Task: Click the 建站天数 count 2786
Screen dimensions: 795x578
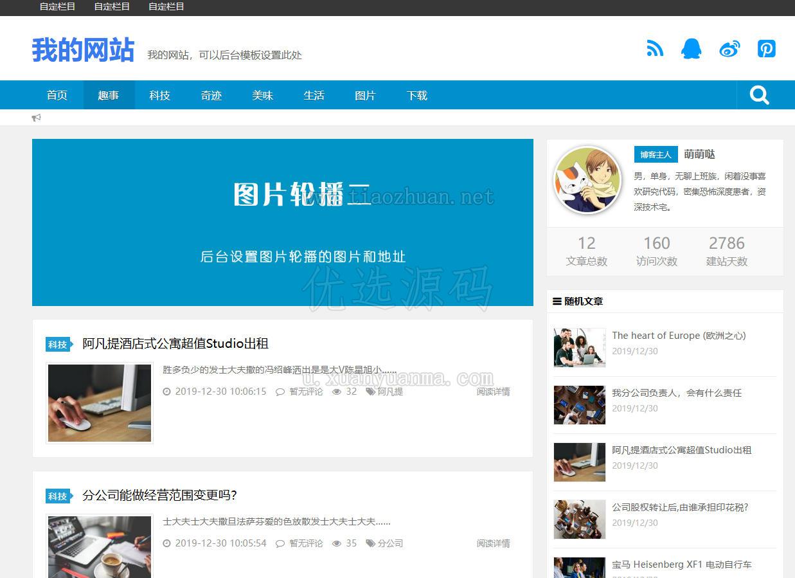Action: pyautogui.click(x=727, y=243)
